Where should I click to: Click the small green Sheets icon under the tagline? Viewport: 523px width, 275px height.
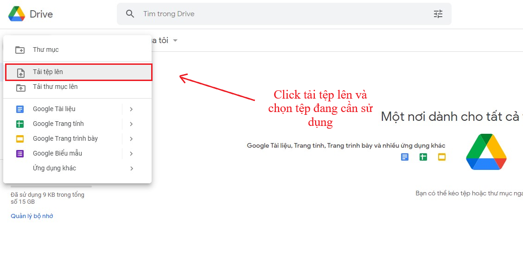pos(423,157)
